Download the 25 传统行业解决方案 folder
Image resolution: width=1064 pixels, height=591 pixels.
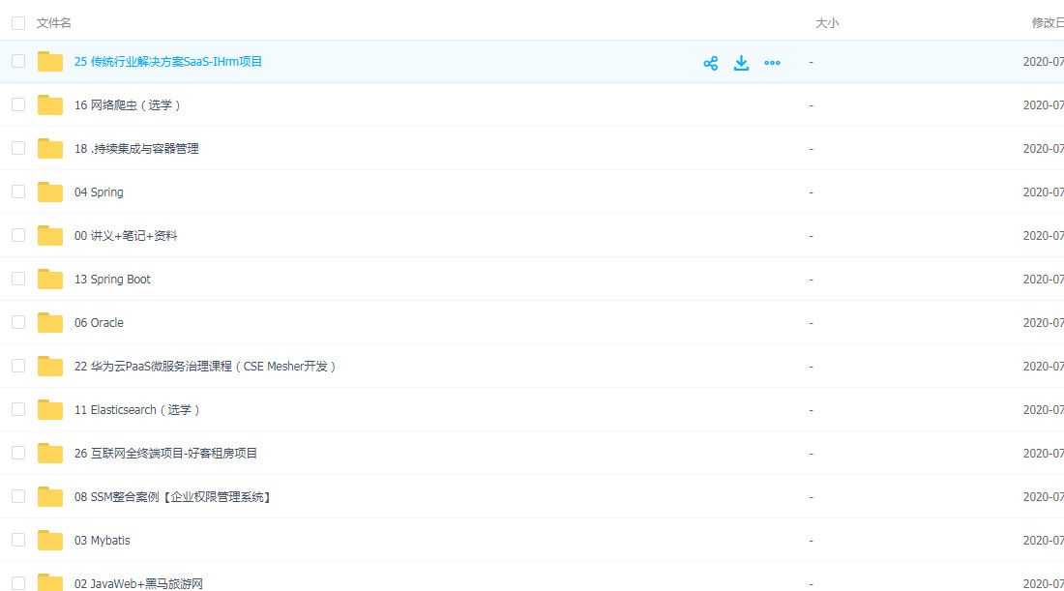[x=741, y=63]
